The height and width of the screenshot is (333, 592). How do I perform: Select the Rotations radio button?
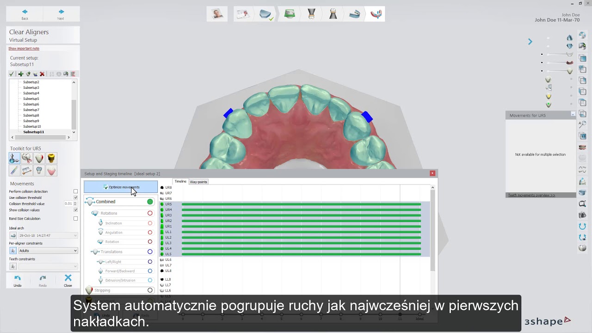pos(150,213)
